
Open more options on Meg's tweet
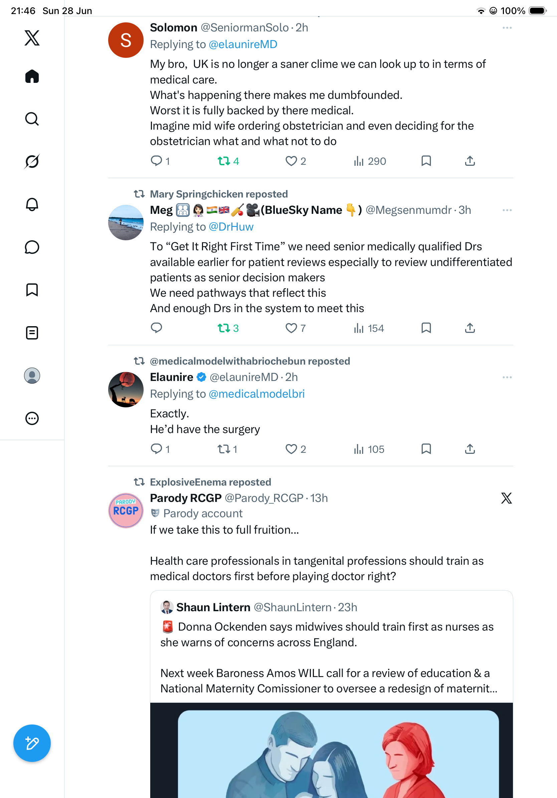pyautogui.click(x=507, y=210)
